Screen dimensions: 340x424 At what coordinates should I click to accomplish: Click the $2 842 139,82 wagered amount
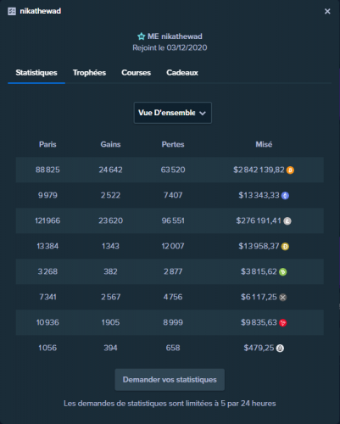[x=259, y=170]
